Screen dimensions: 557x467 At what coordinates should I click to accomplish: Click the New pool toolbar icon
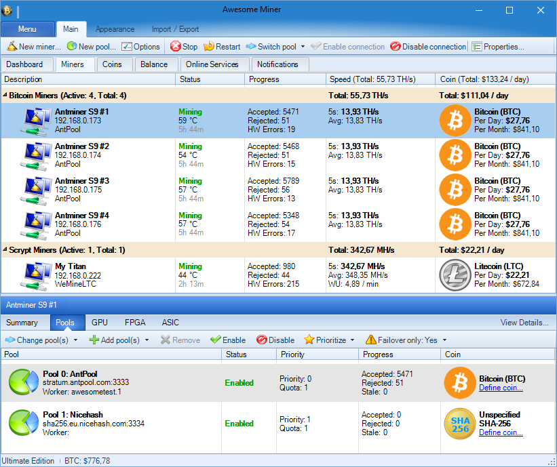72,46
